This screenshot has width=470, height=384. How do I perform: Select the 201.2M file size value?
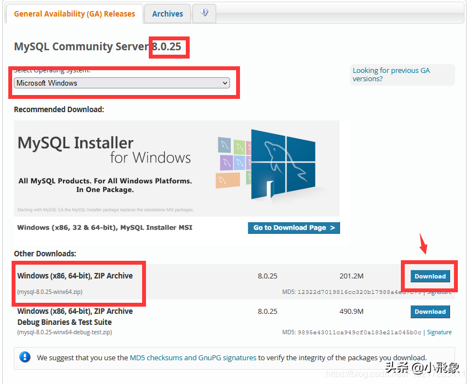(x=351, y=276)
